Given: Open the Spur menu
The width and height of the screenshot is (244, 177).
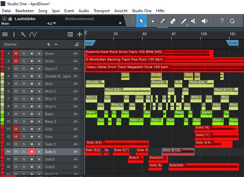Looking at the screenshot, I should [56, 11].
